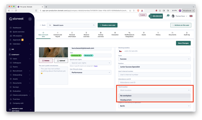Open Thomas Claver profile menu

(179, 16)
